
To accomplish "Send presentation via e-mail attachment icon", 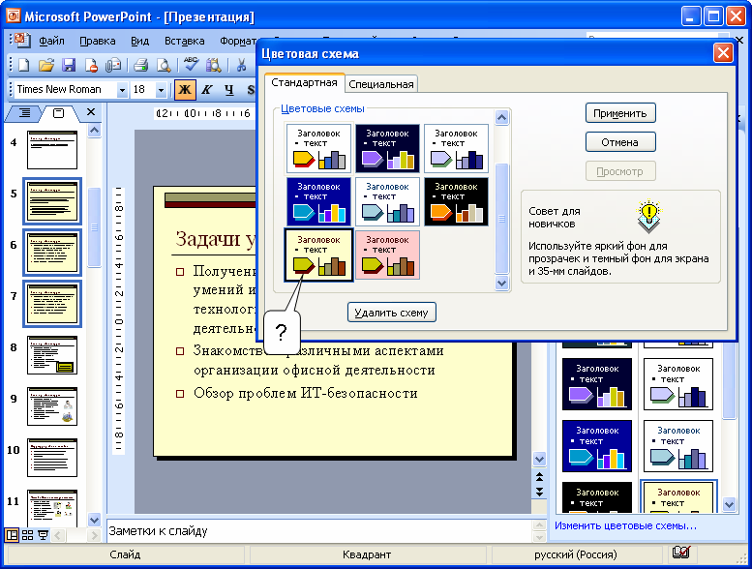I will (113, 65).
